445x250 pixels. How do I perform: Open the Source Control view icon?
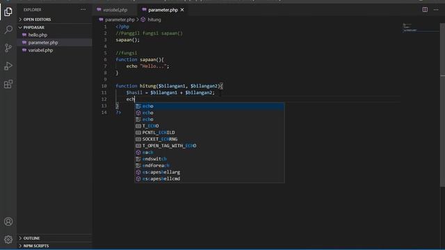point(8,48)
